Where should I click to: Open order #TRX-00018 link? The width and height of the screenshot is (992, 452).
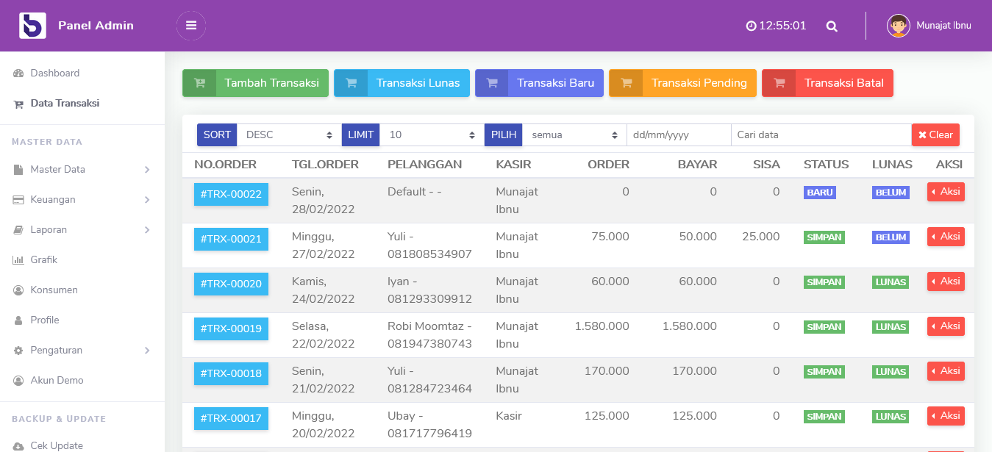click(x=231, y=374)
